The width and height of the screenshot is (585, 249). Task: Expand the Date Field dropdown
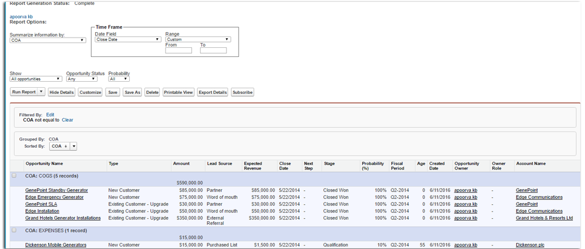(x=127, y=39)
